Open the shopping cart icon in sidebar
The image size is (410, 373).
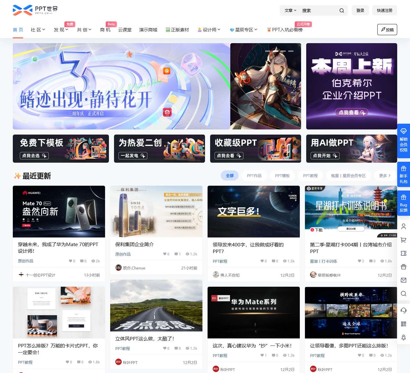click(x=404, y=240)
